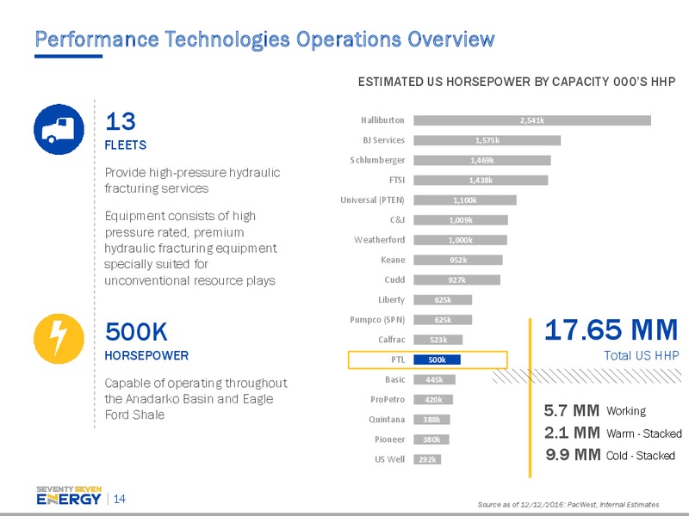This screenshot has width=689, height=516.
Task: Select the Quintana 388k bar
Action: pyautogui.click(x=431, y=420)
